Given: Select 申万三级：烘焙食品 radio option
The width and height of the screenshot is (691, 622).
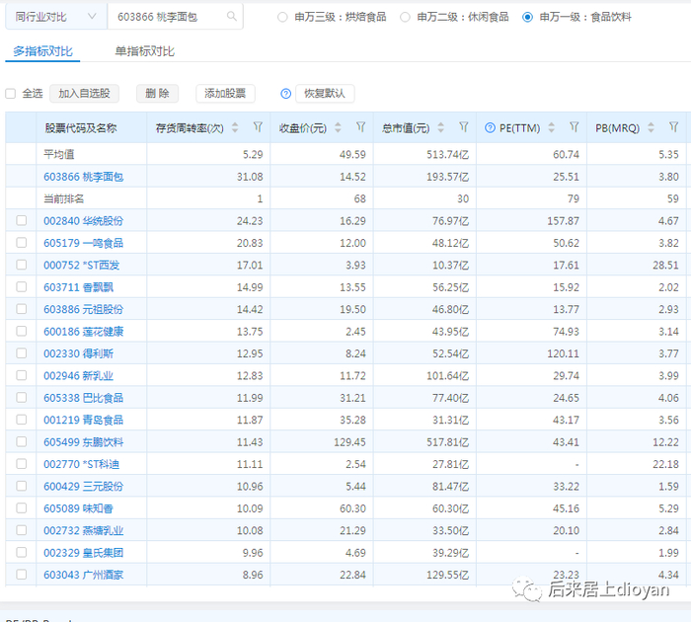Looking at the screenshot, I should 282,17.
